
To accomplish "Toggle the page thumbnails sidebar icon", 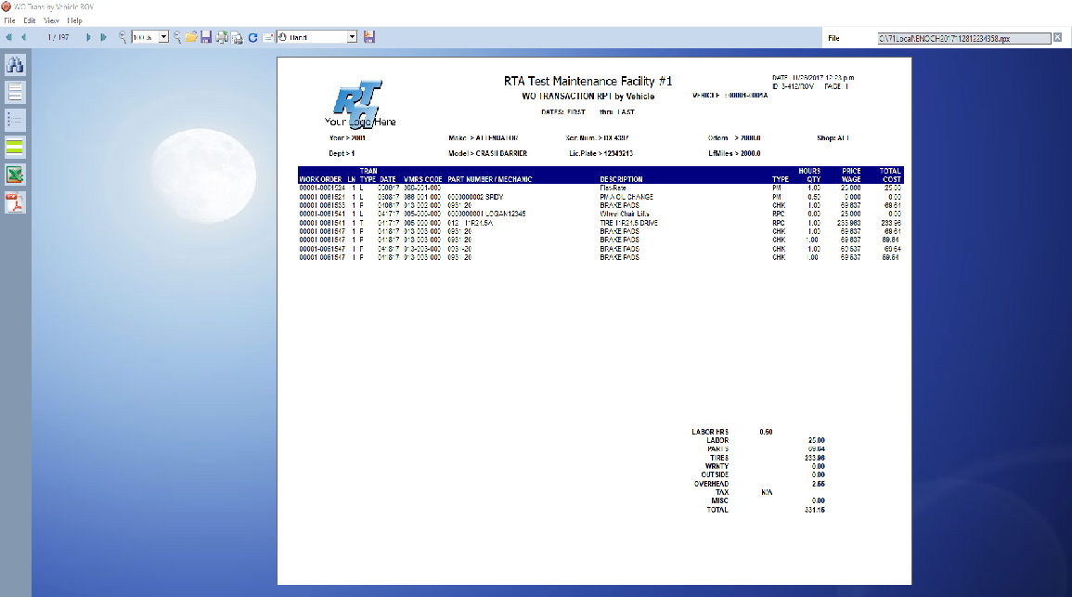I will [16, 92].
